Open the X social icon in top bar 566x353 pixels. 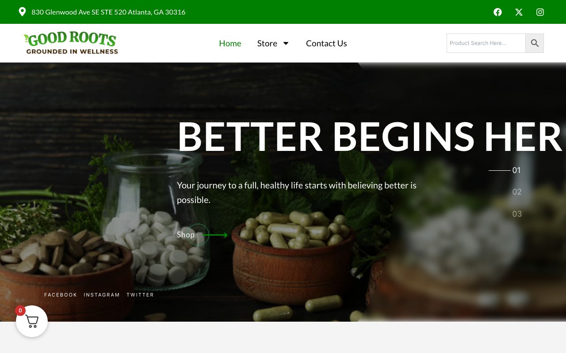click(519, 12)
